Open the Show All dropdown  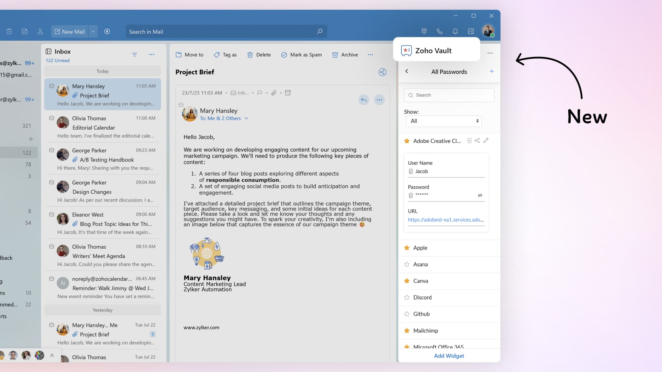[x=444, y=121]
